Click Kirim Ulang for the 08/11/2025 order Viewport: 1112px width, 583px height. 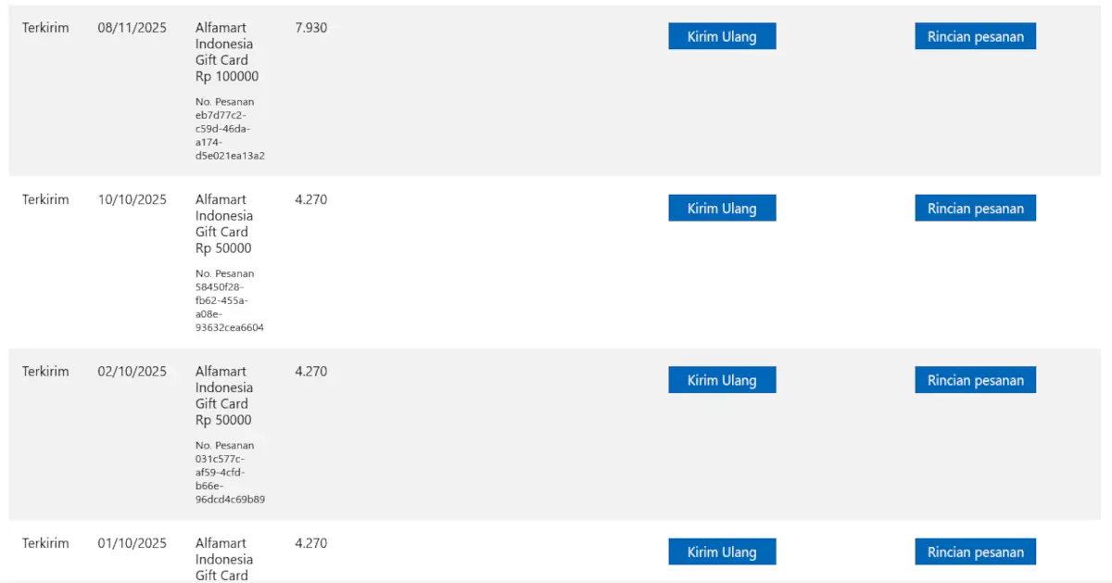722,36
